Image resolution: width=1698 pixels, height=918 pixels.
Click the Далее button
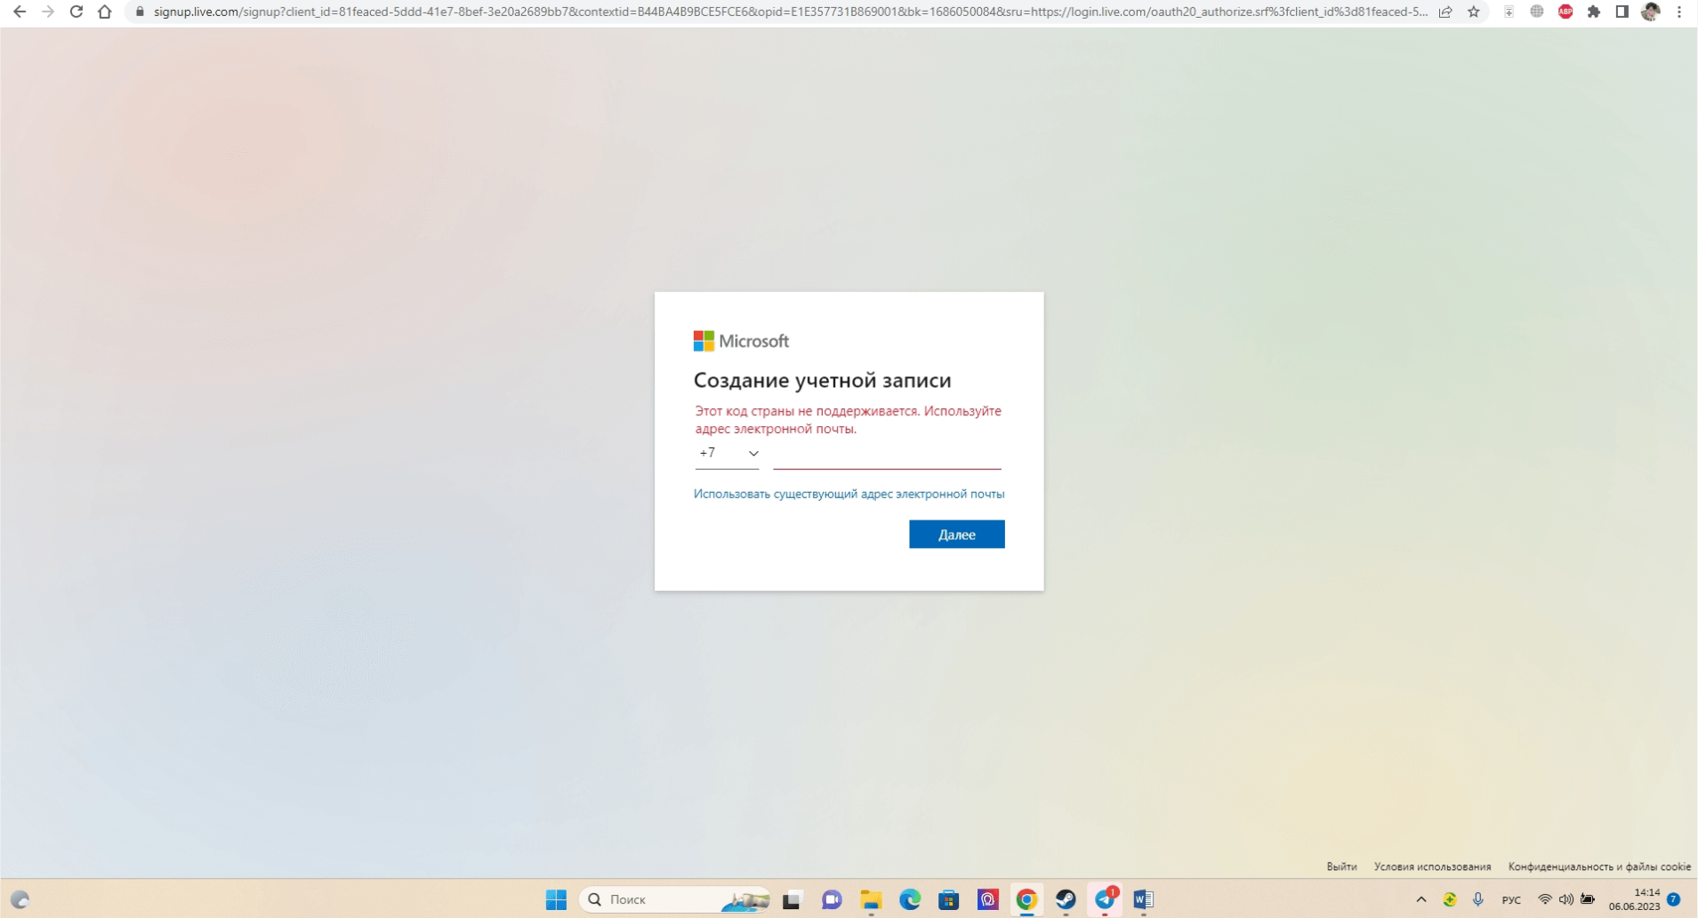pyautogui.click(x=956, y=535)
